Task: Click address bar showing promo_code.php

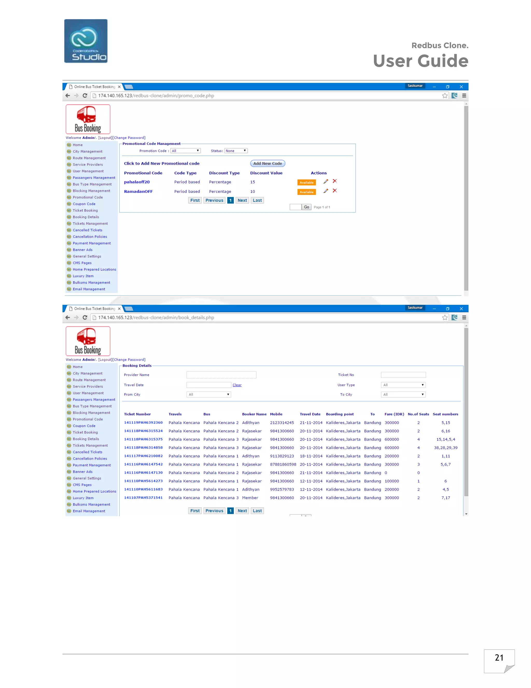Action: (x=266, y=96)
